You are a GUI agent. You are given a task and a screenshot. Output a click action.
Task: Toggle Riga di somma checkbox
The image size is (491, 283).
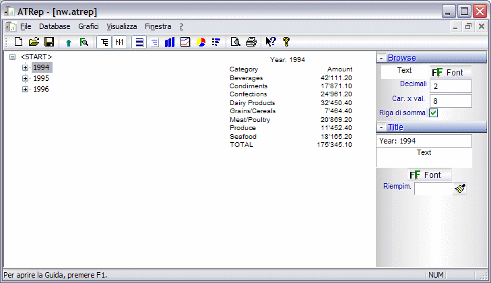coord(433,113)
